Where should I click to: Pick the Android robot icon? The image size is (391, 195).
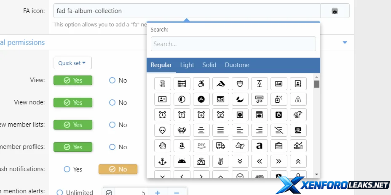[182, 161]
